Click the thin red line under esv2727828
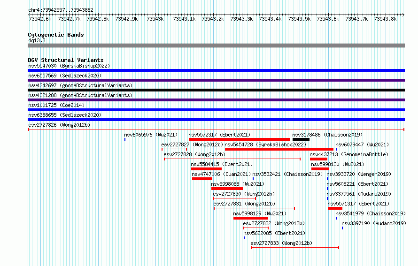 [232, 159]
